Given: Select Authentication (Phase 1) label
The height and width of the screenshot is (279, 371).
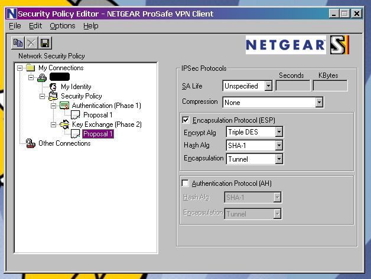Looking at the screenshot, I should click(106, 106).
